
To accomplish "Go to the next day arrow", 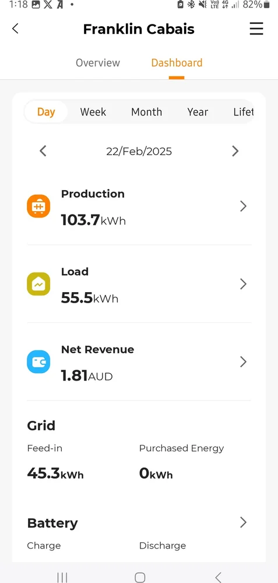I will (x=235, y=151).
